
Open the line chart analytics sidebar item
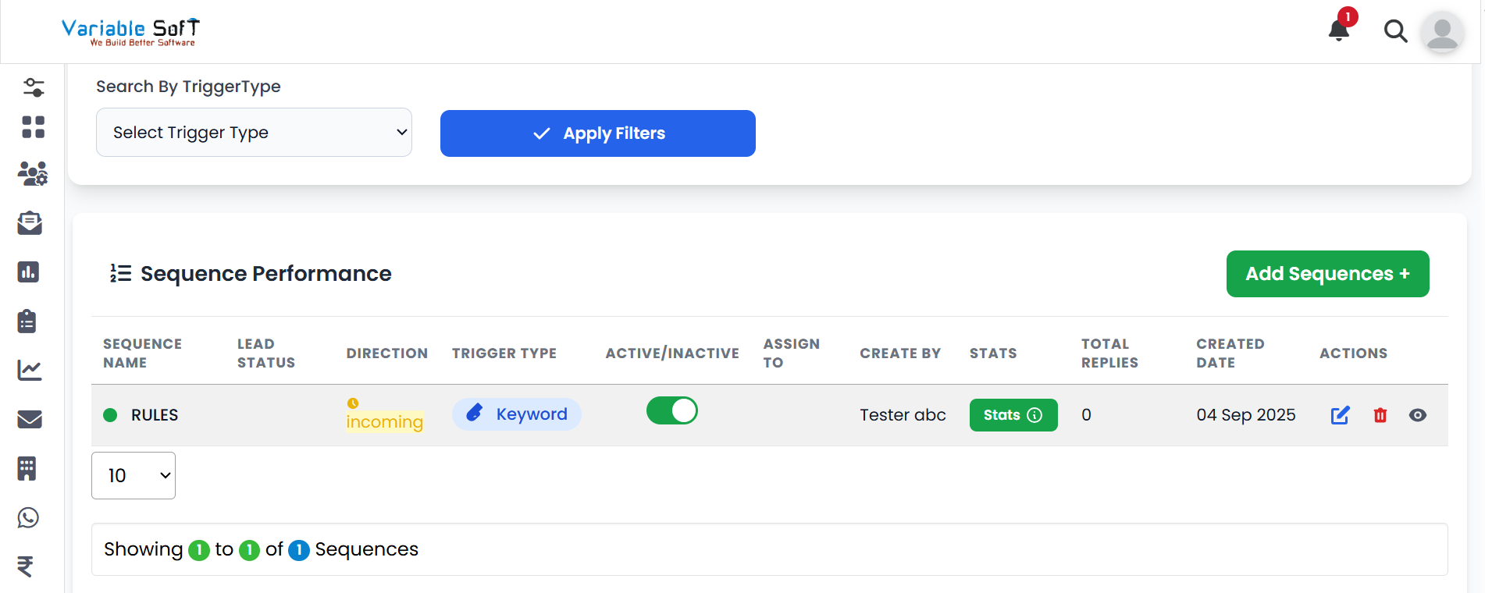pyautogui.click(x=30, y=370)
